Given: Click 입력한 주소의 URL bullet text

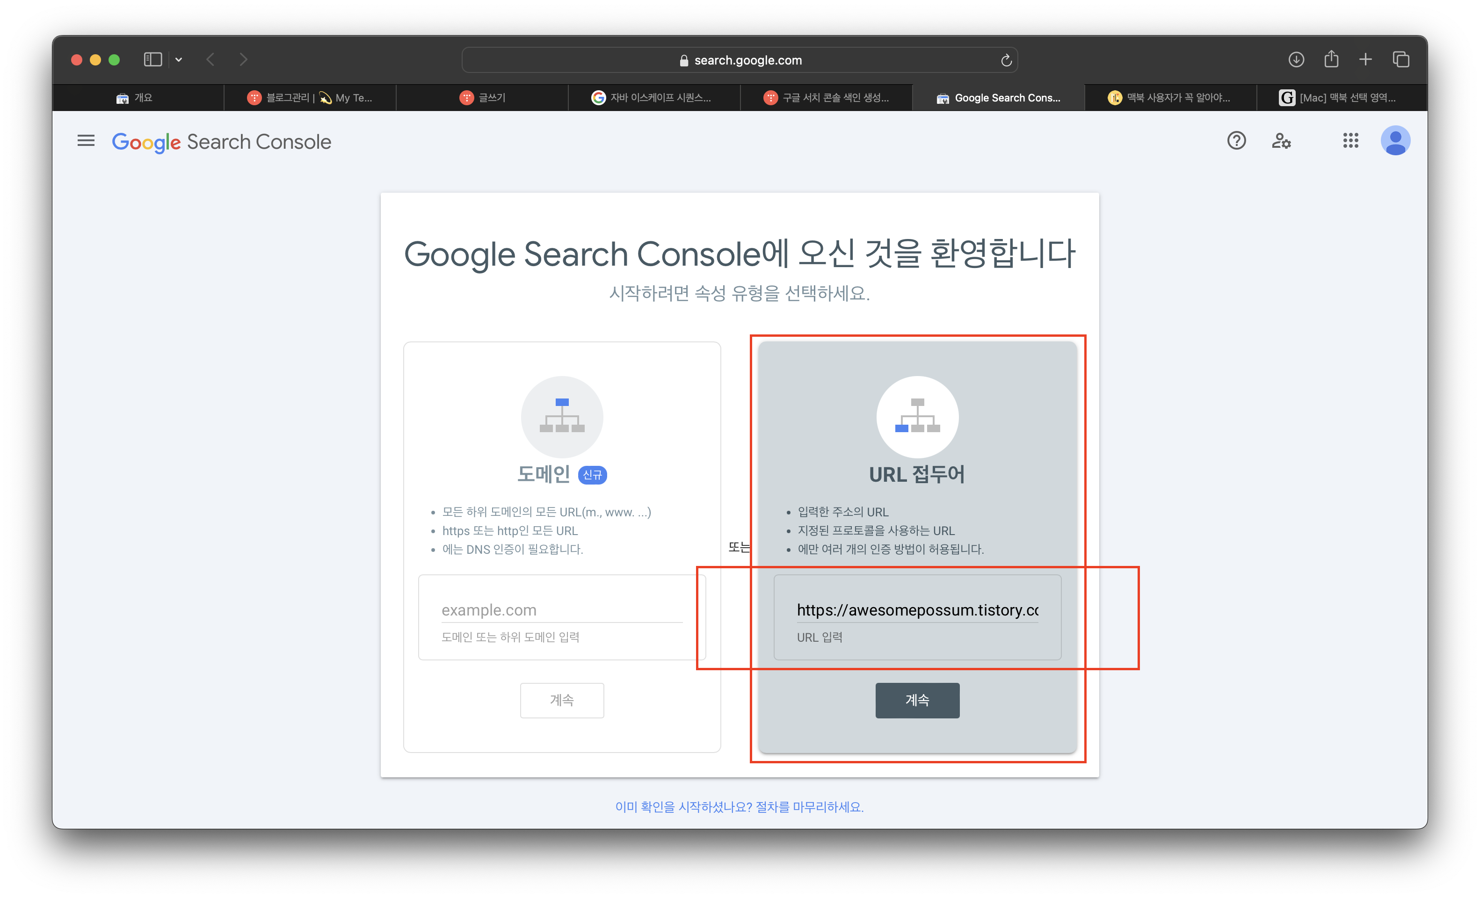Looking at the screenshot, I should pyautogui.click(x=843, y=512).
